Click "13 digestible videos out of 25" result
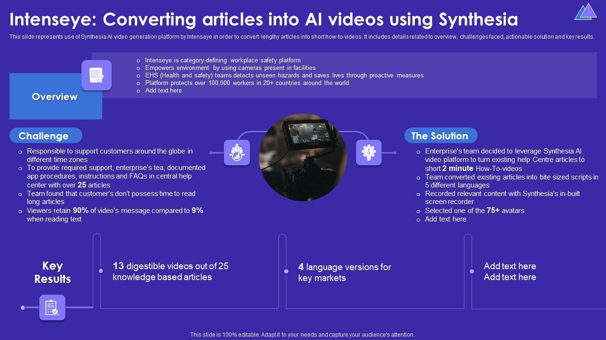 coord(170,272)
